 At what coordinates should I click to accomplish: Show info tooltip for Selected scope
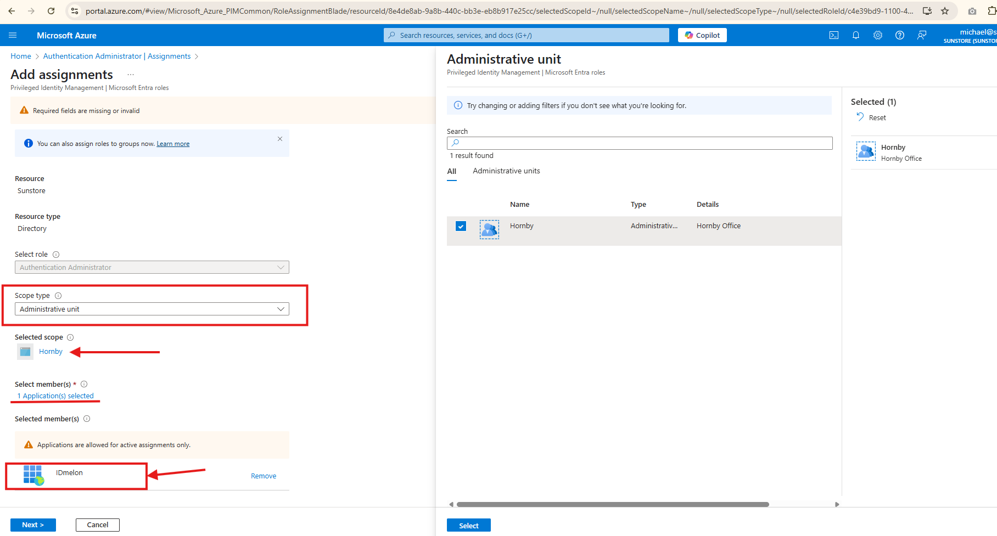click(x=70, y=337)
